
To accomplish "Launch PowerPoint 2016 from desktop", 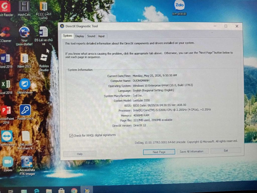I will coord(7,115).
